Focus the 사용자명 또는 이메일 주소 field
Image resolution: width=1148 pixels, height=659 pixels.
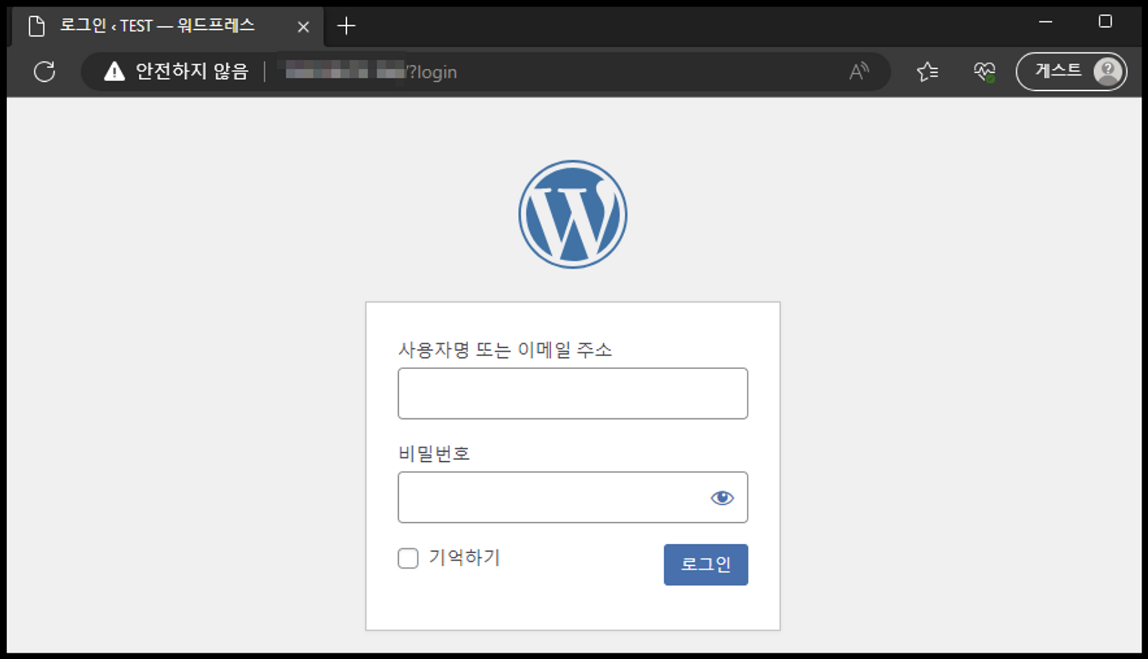572,393
